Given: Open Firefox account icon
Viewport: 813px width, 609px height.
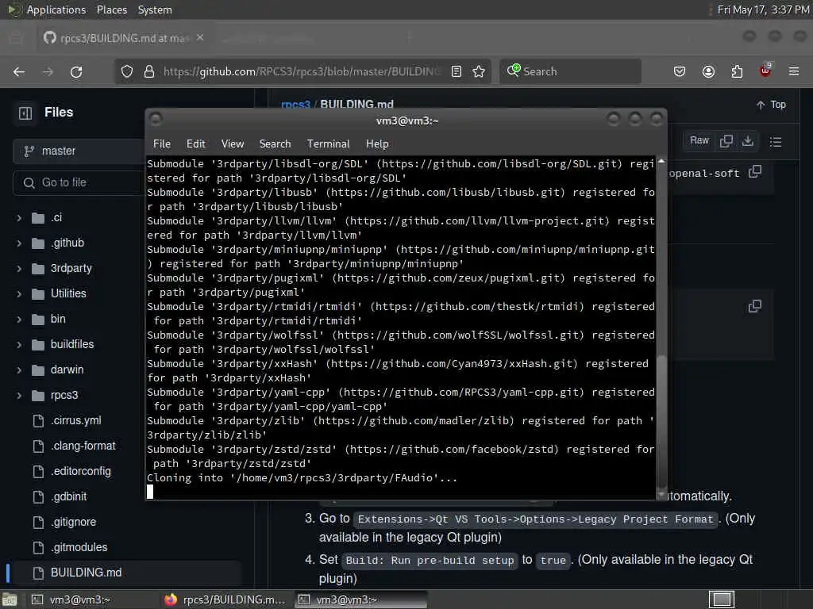Looking at the screenshot, I should point(708,71).
